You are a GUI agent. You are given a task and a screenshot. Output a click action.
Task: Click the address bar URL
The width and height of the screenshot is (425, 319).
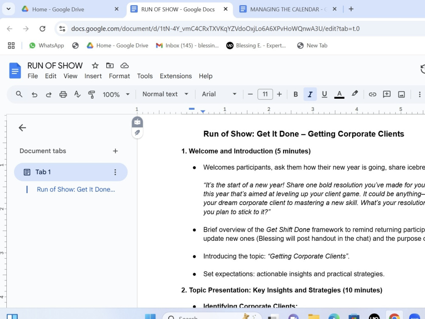click(x=215, y=28)
